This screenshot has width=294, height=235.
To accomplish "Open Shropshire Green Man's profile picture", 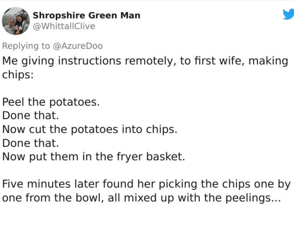I will (x=16, y=21).
